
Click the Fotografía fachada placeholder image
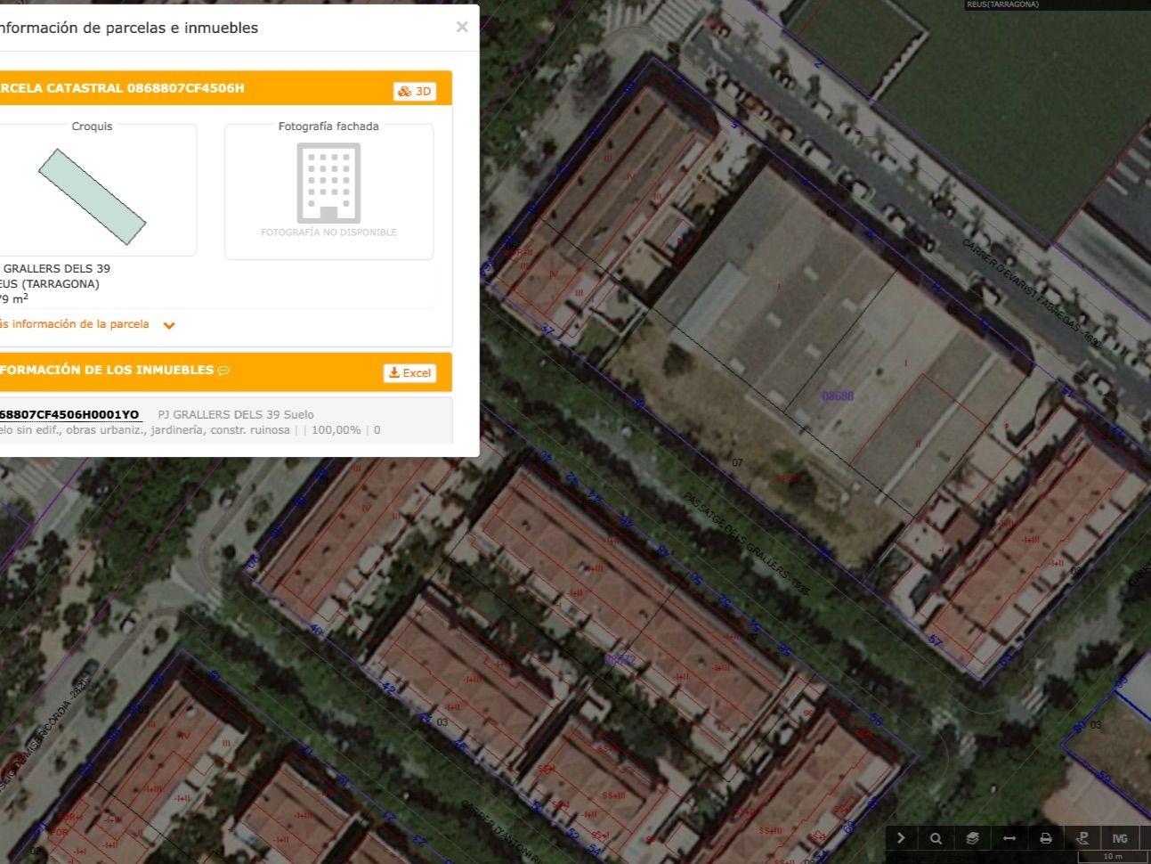click(x=328, y=184)
